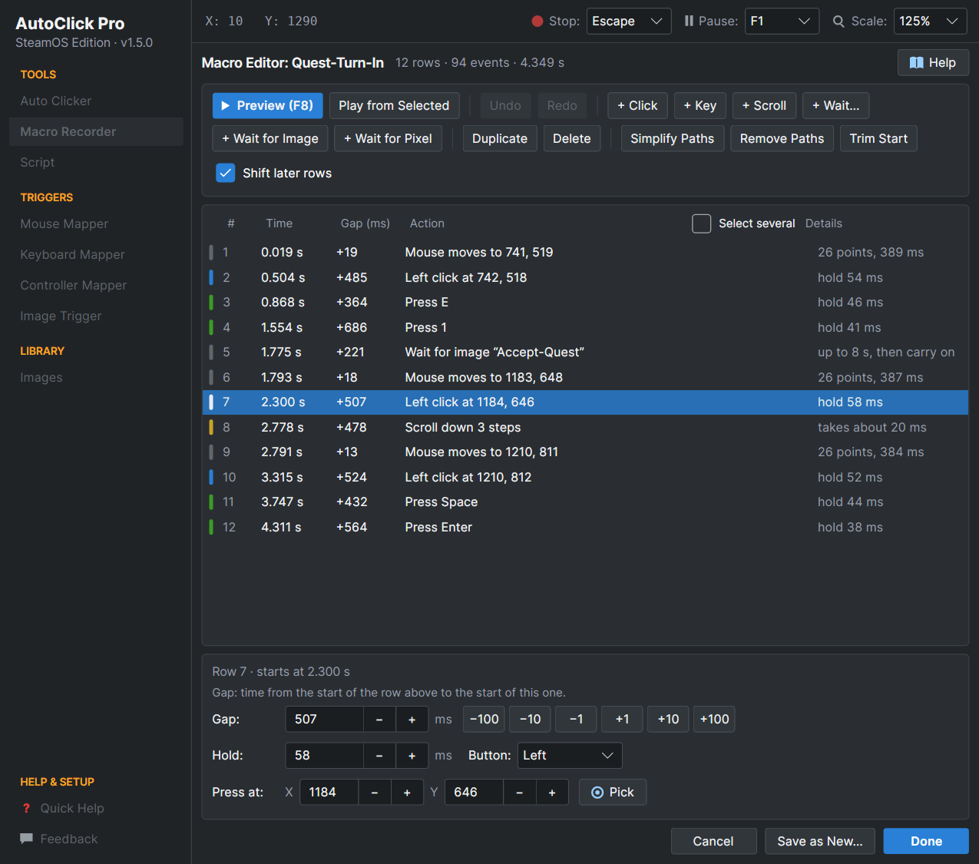Toggle Shift later rows checkbox
The width and height of the screenshot is (979, 864).
[x=225, y=173]
